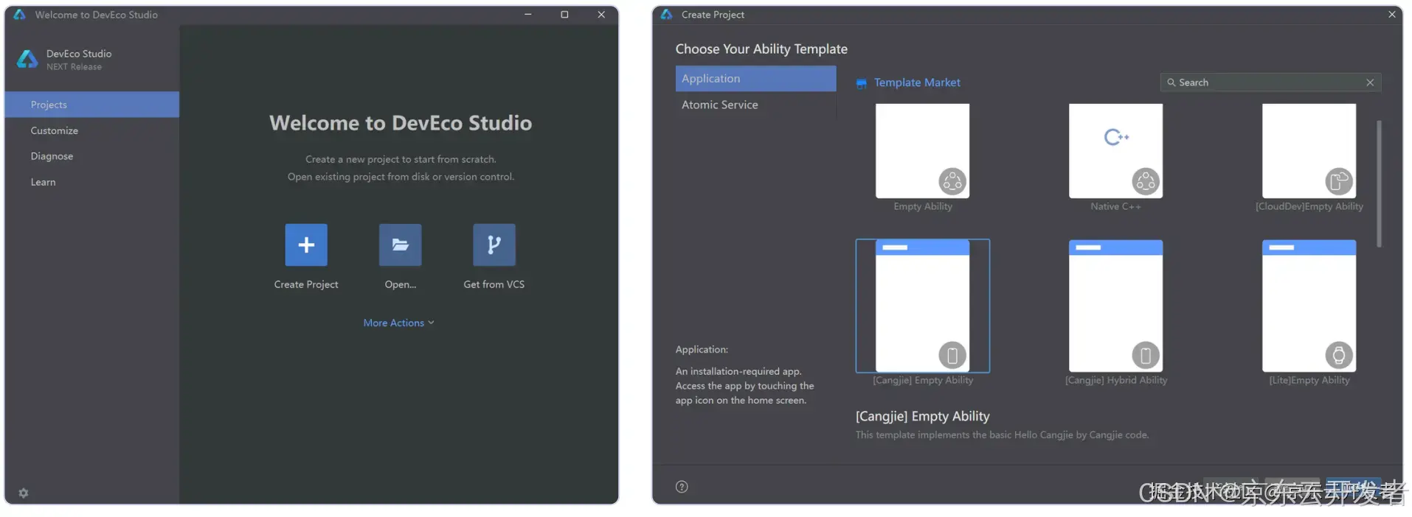Expand the More Actions dropdown

click(398, 323)
